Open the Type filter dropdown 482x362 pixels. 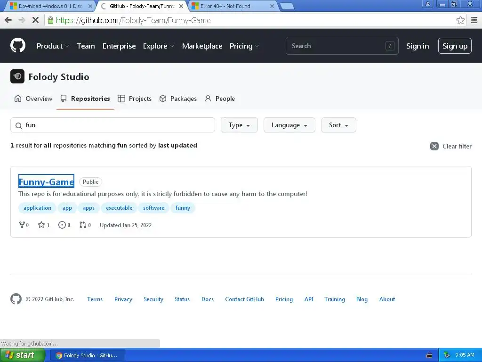tap(239, 125)
